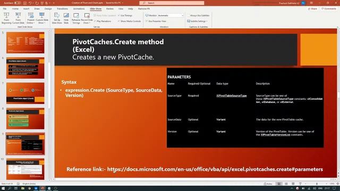Open Windows taskbar search icon
340x191 pixels.
pyautogui.click(x=10, y=188)
